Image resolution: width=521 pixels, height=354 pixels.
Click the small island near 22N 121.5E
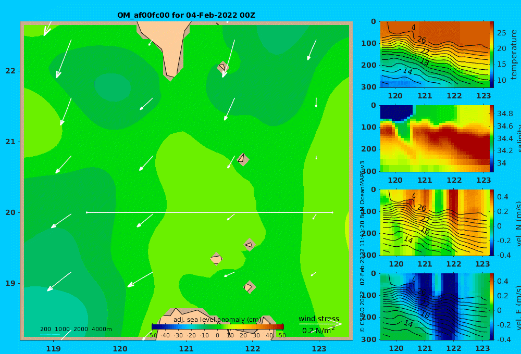(x=223, y=68)
